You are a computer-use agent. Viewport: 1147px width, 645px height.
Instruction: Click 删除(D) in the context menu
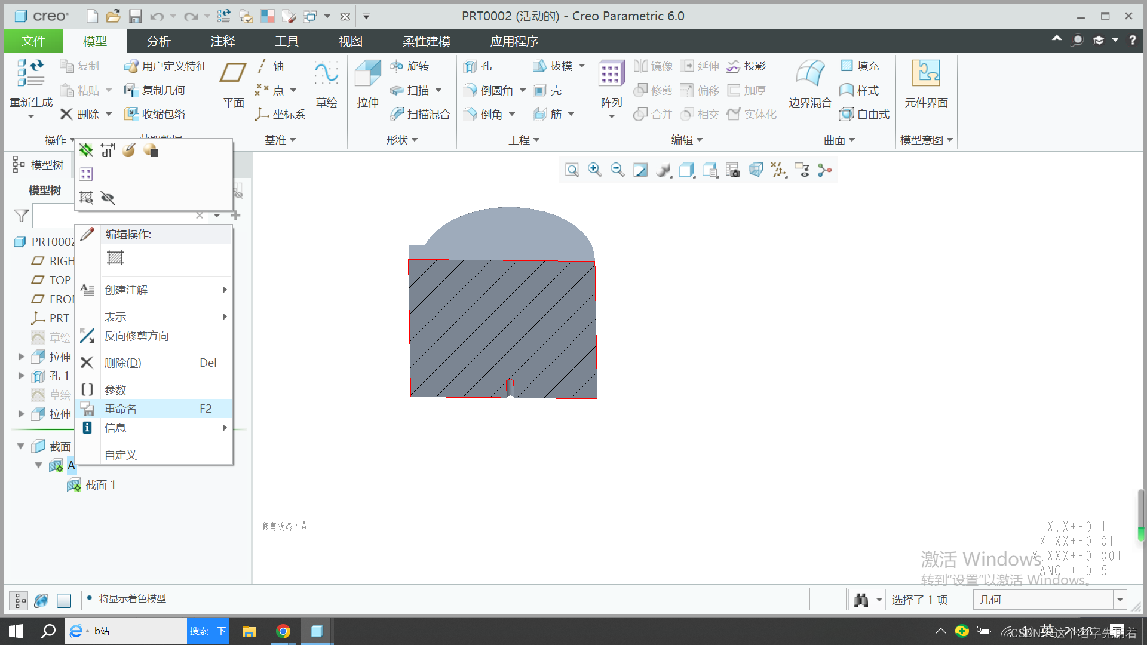click(x=122, y=363)
